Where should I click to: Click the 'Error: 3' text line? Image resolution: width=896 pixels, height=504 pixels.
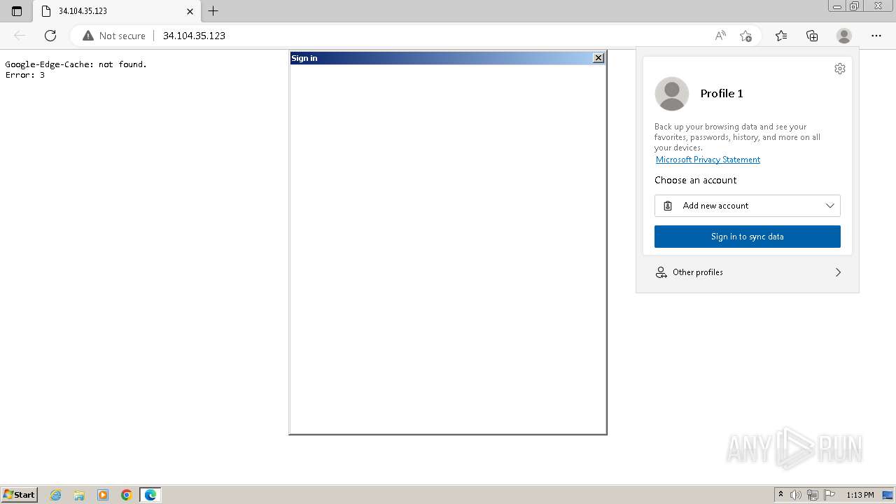pyautogui.click(x=25, y=75)
